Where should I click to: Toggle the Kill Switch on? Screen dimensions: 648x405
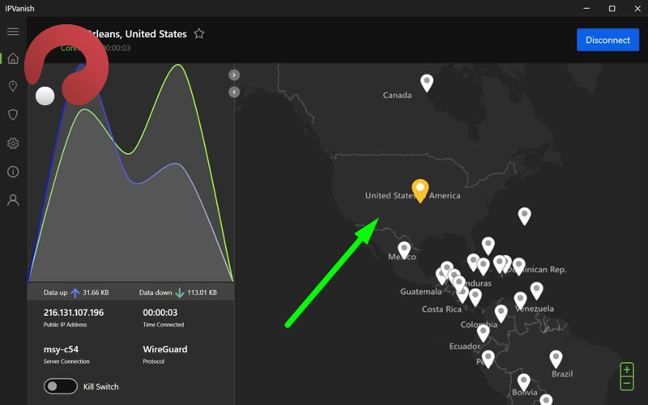[x=62, y=386]
